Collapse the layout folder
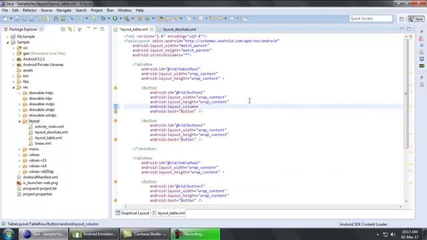This screenshot has height=240, width=427. (x=19, y=121)
